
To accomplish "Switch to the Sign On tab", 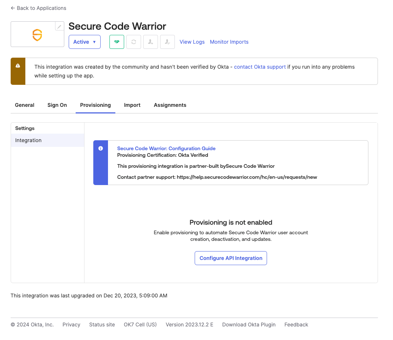I will [x=57, y=105].
